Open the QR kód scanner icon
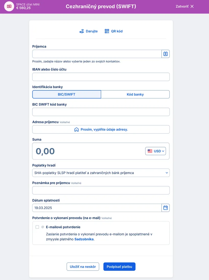The width and height of the screenshot is (209, 280). point(107,31)
